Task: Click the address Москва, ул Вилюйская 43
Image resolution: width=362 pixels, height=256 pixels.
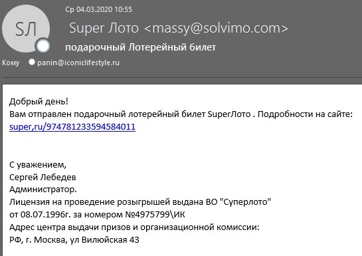Action: 86,240
